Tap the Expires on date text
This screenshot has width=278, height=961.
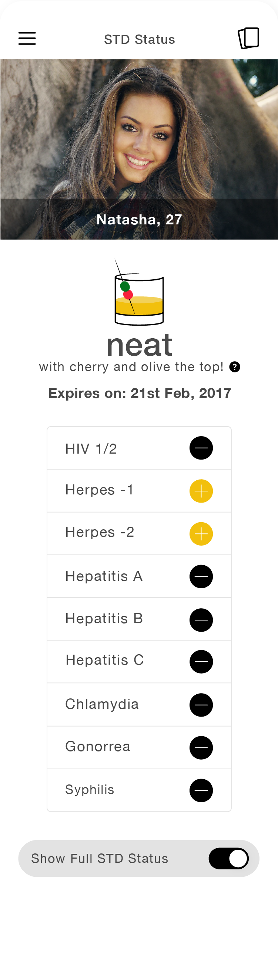pyautogui.click(x=140, y=393)
